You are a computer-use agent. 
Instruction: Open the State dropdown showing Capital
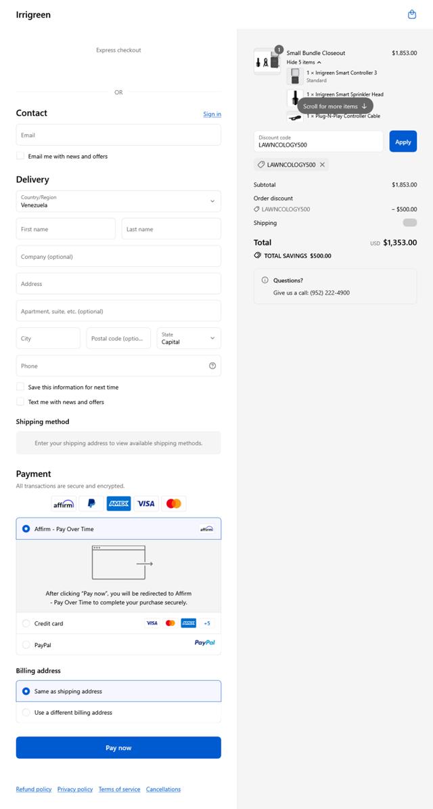[189, 338]
